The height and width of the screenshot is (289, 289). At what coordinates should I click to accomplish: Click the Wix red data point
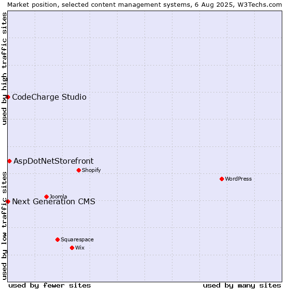pos(72,248)
